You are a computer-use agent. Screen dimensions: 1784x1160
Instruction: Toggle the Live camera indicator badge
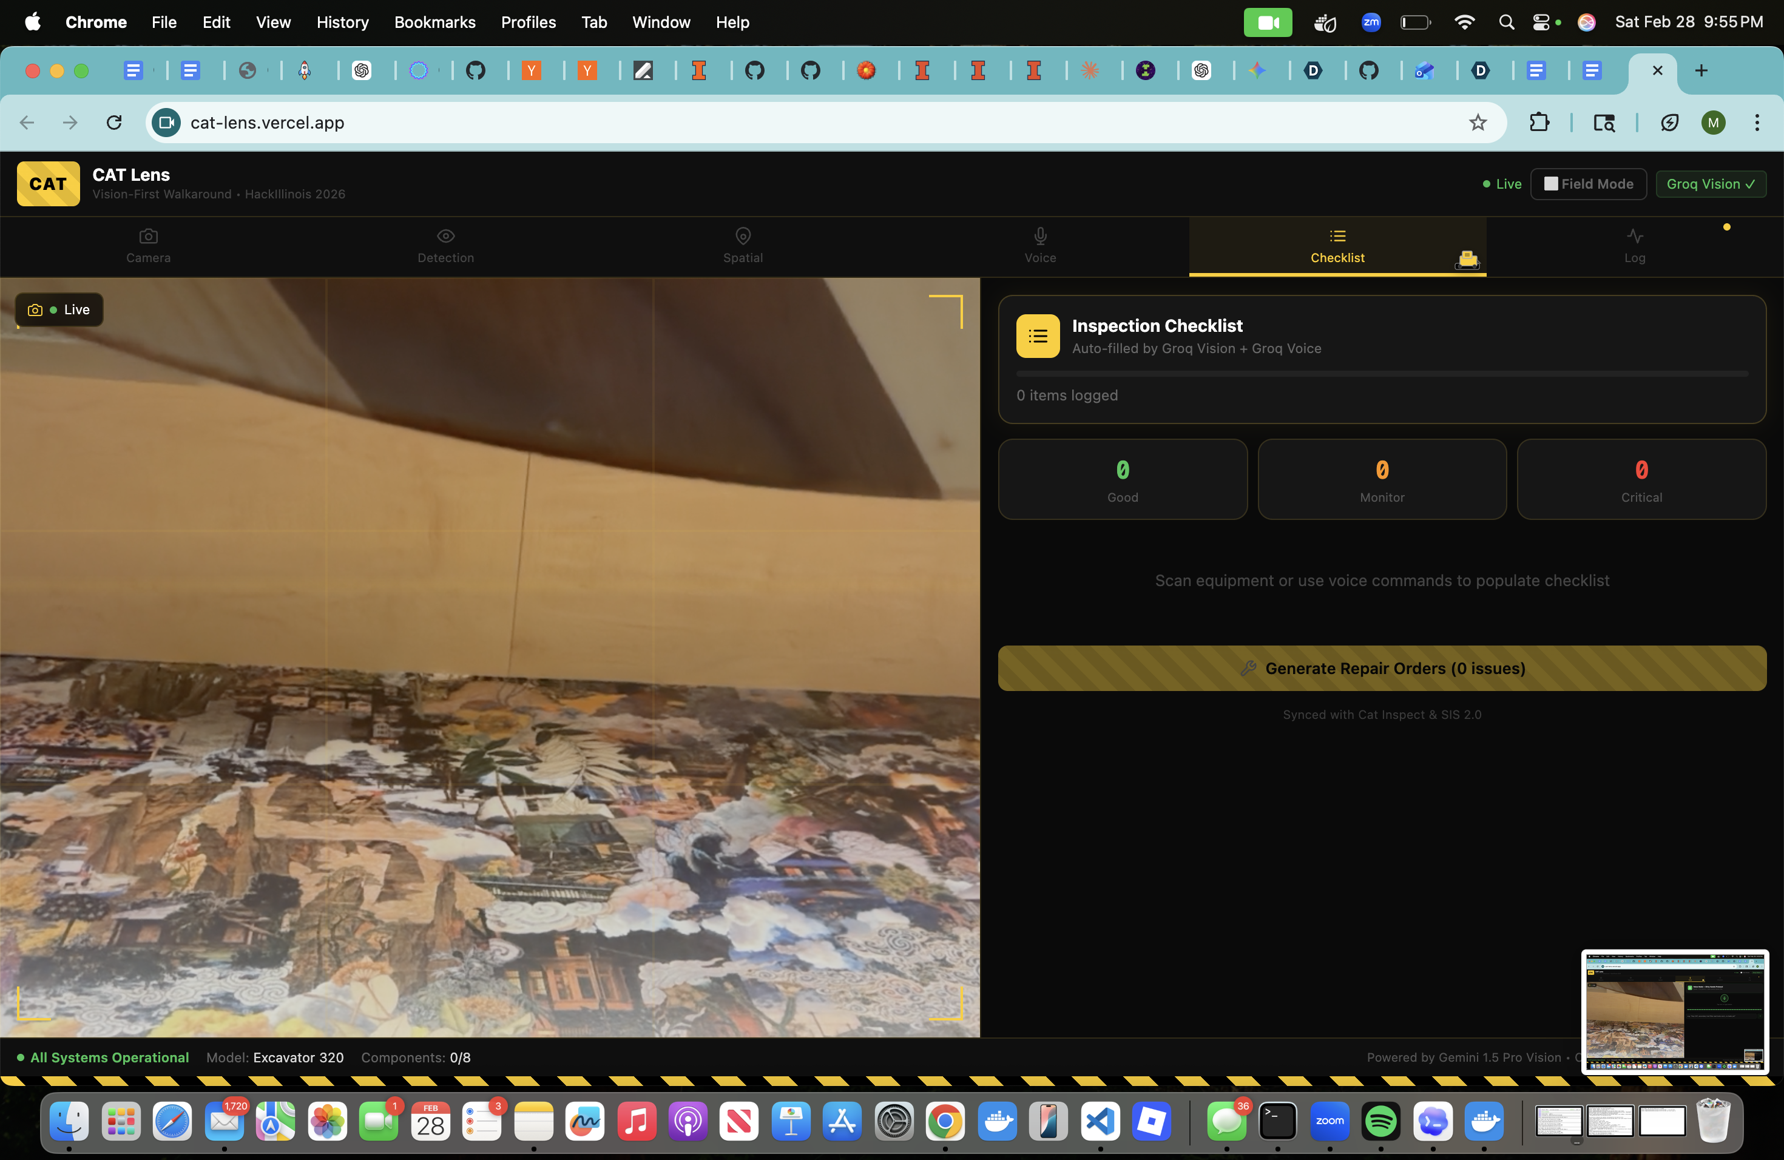[x=59, y=309]
